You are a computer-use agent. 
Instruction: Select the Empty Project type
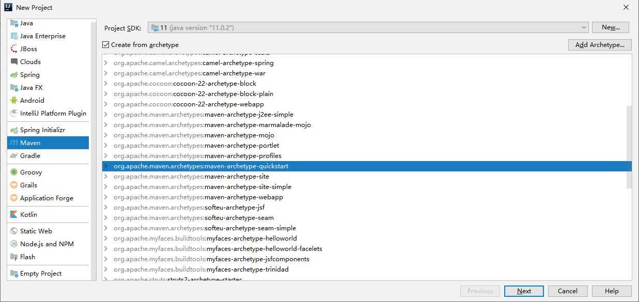48,274
